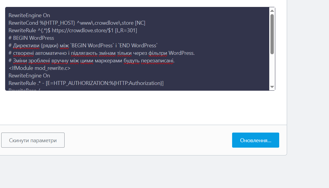Viewport: 329px width, 188px height.
Task: Click the '<IfModule mod_rewrite.c>' line
Action: pyautogui.click(x=40, y=68)
